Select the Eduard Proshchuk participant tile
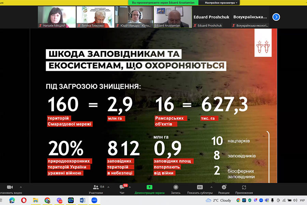307x205 pixels. click(x=211, y=17)
